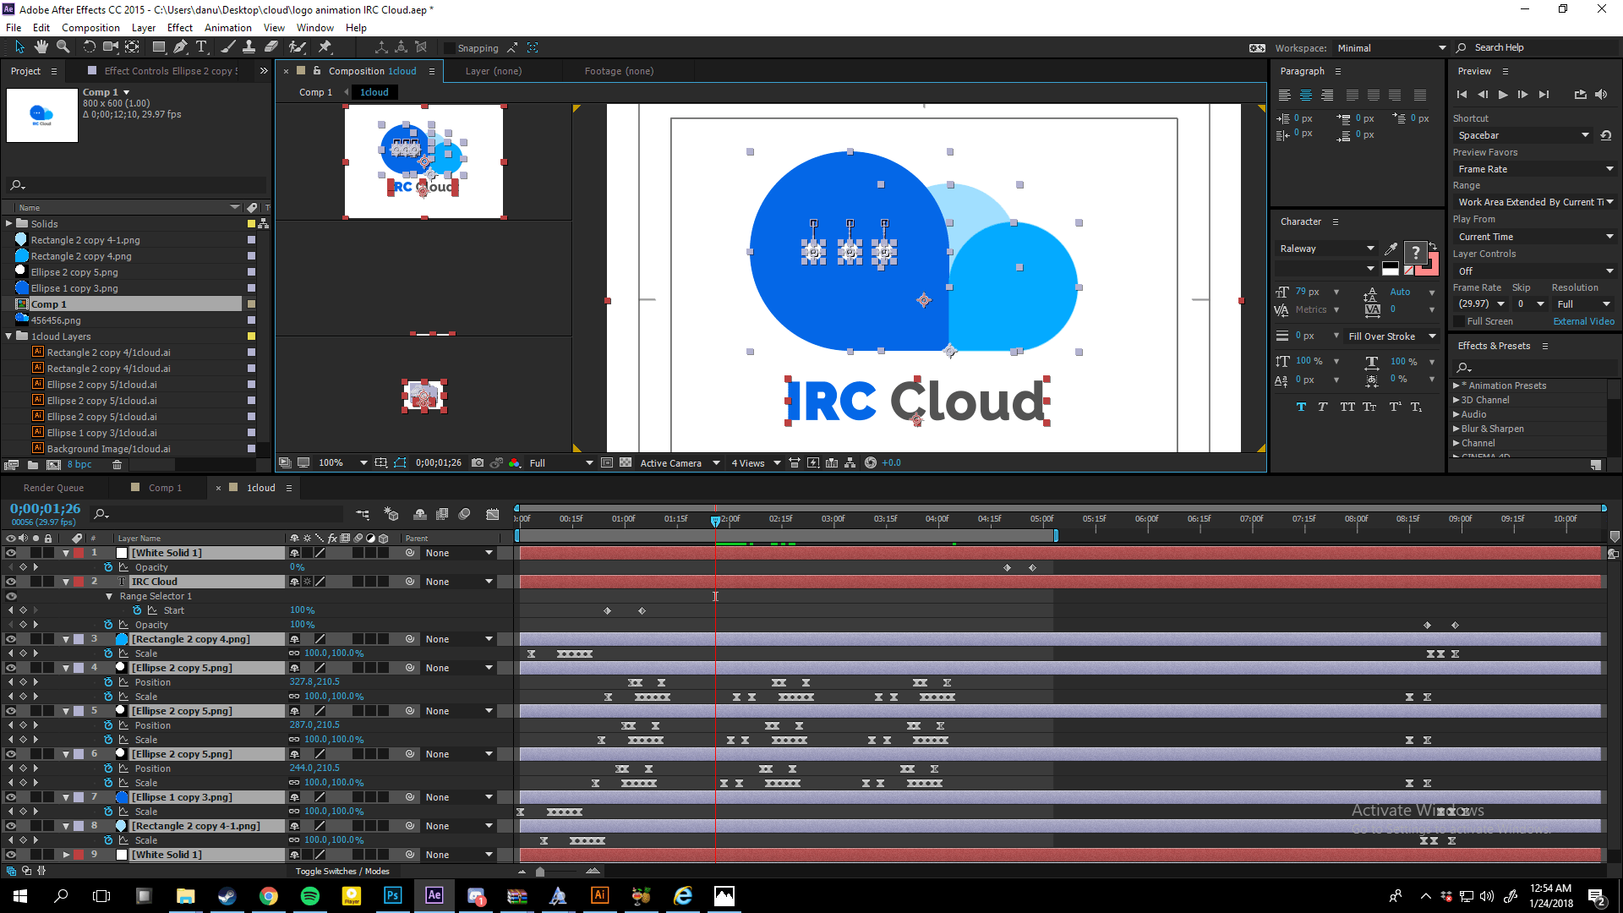The height and width of the screenshot is (913, 1623).
Task: Expand Animation Presets category
Action: coord(1456,385)
